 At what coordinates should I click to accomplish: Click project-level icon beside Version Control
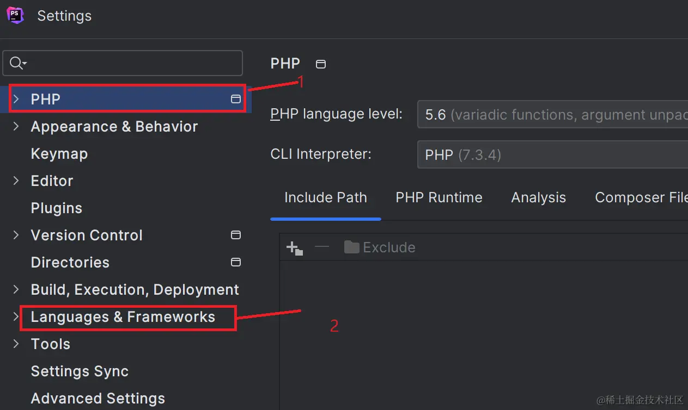236,235
